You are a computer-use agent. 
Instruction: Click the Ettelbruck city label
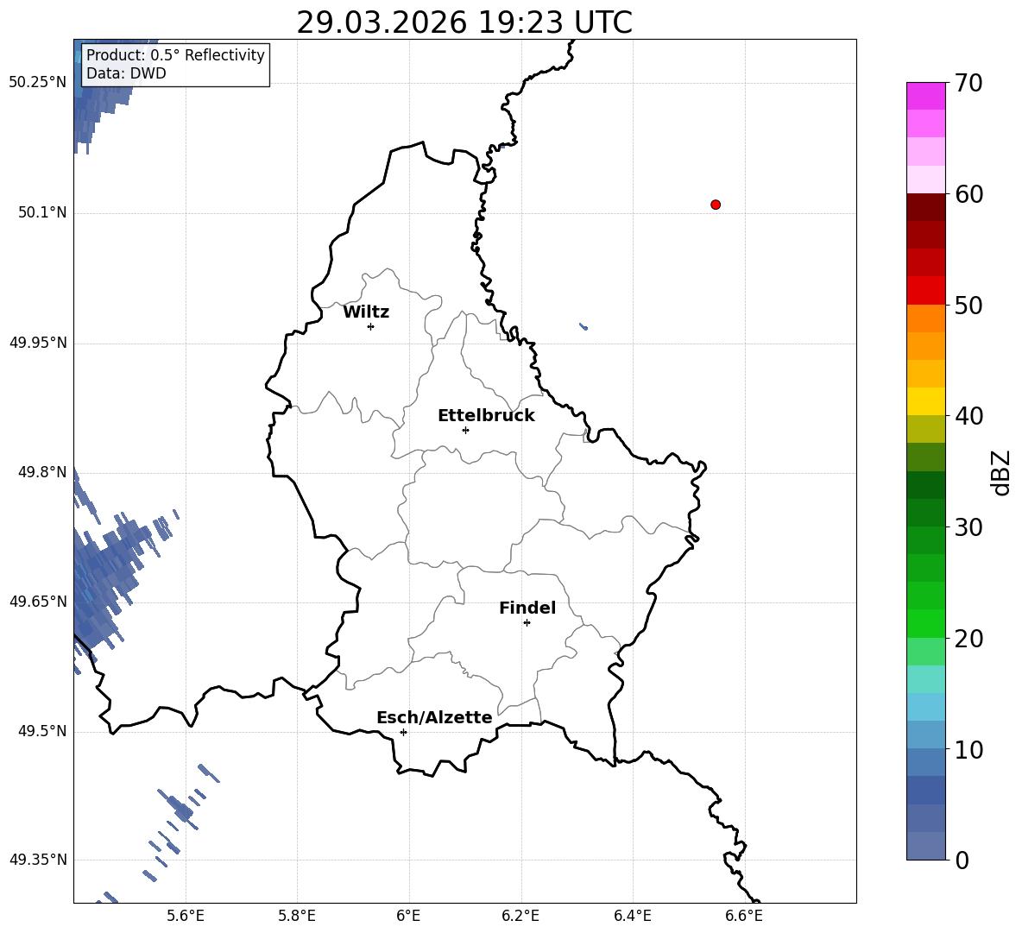tap(486, 416)
